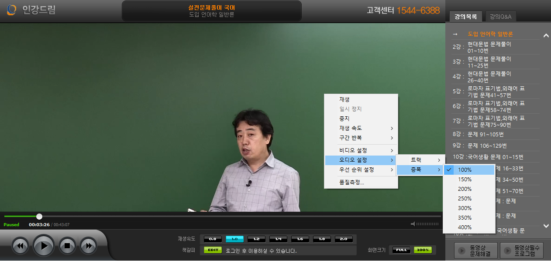Expand 우선 순위 설정 submenu
The width and height of the screenshot is (551, 261).
[361, 169]
